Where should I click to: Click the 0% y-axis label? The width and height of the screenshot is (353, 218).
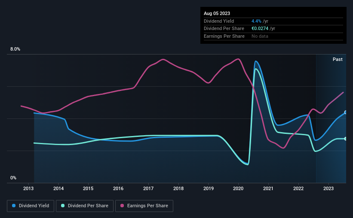[13, 178]
